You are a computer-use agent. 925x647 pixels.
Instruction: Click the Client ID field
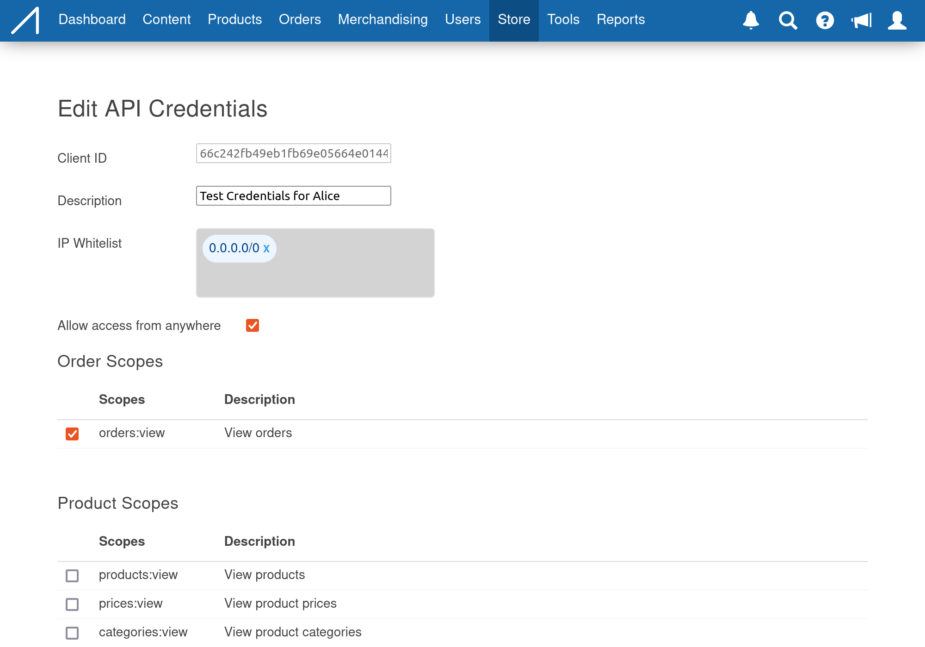(x=293, y=153)
